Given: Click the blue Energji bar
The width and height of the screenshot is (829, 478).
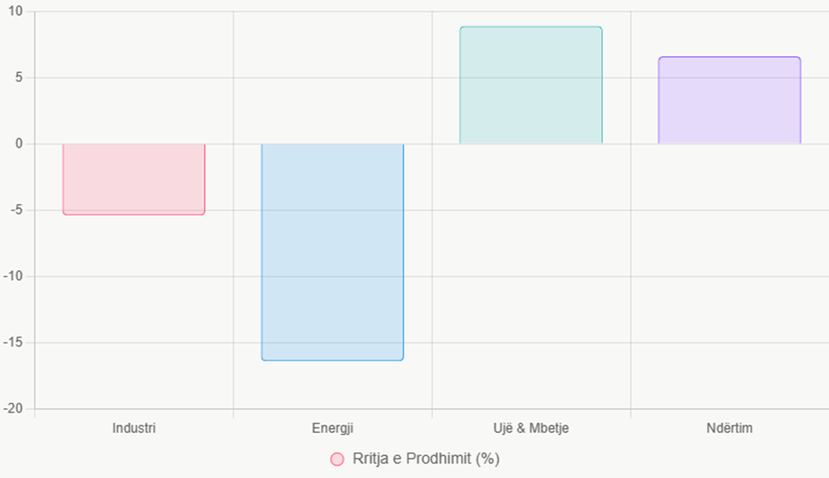Looking at the screenshot, I should click(332, 251).
